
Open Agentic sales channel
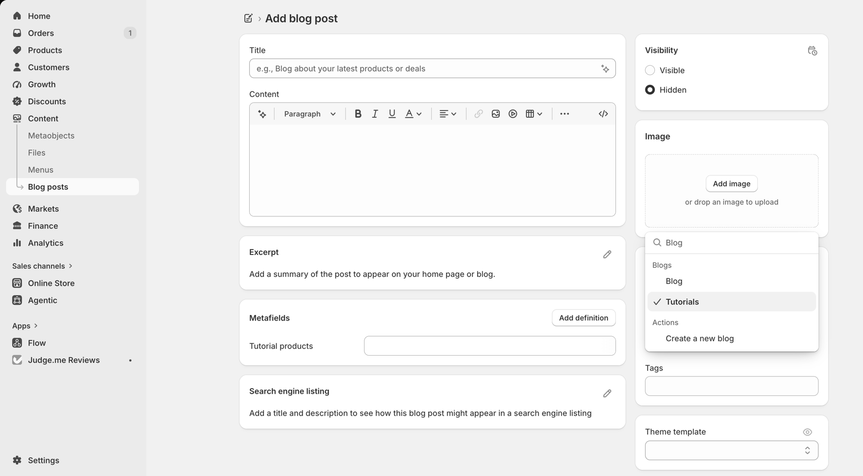(x=73, y=300)
